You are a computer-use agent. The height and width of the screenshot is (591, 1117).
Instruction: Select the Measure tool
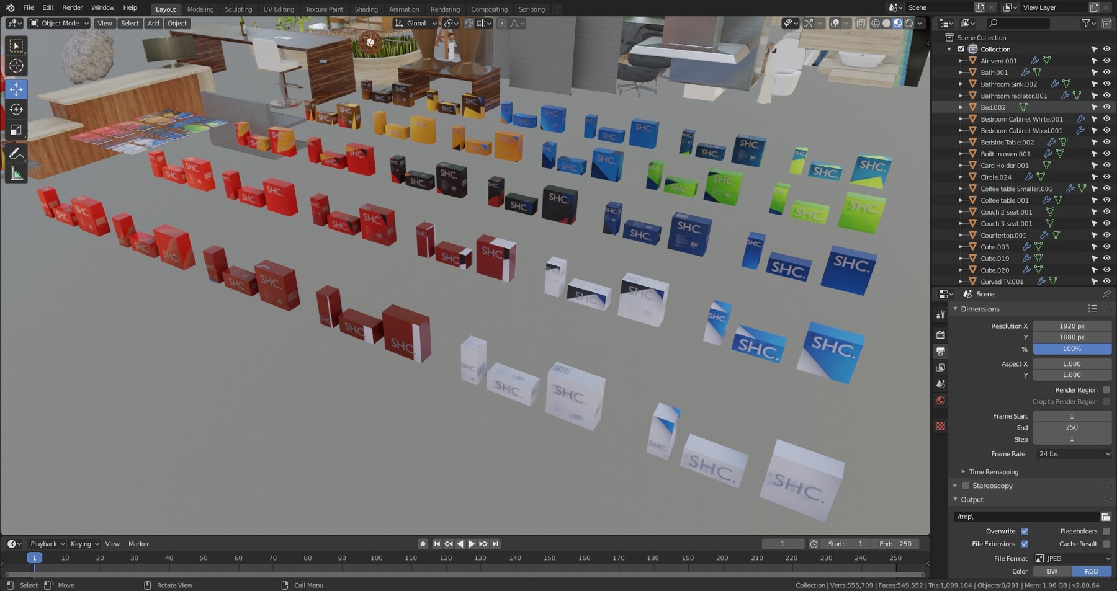tap(16, 174)
